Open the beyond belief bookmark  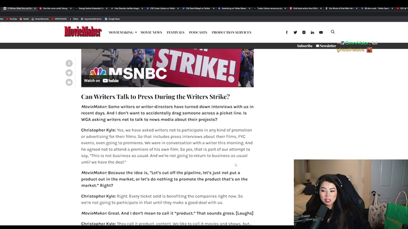tap(92, 19)
